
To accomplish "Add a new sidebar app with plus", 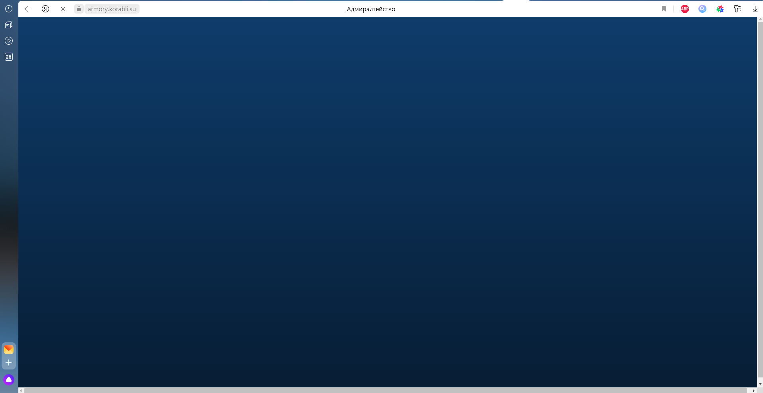I will [8, 363].
